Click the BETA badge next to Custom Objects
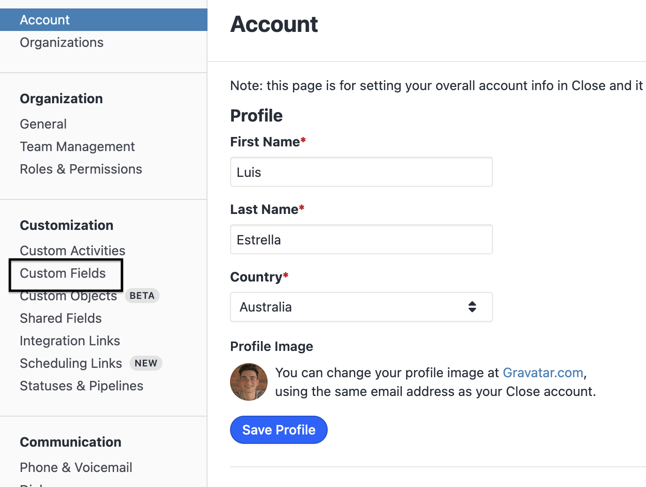Image resolution: width=646 pixels, height=487 pixels. pos(142,296)
